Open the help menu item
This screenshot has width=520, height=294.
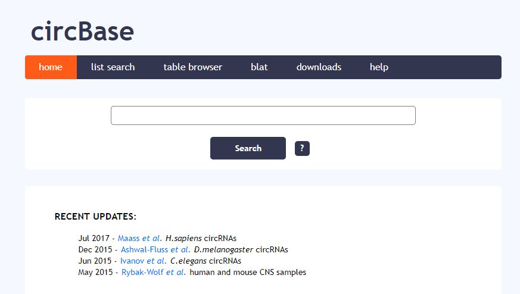pos(379,67)
